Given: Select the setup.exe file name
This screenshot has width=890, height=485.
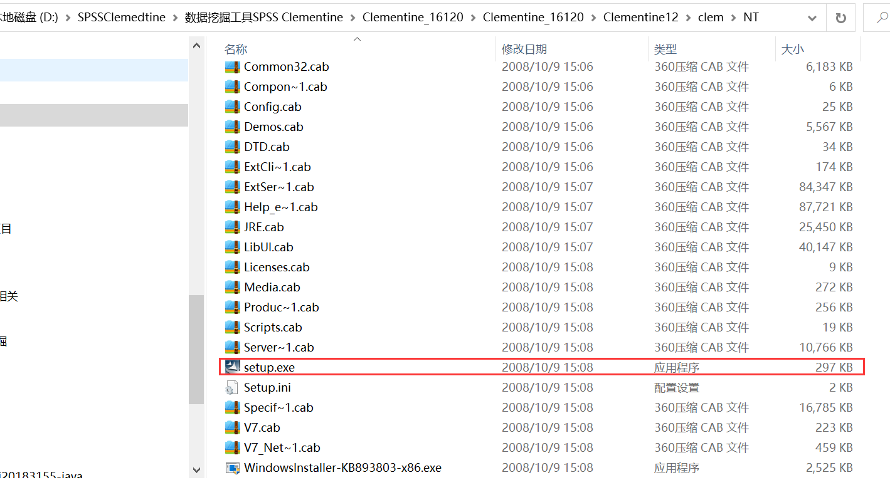Looking at the screenshot, I should [x=269, y=367].
